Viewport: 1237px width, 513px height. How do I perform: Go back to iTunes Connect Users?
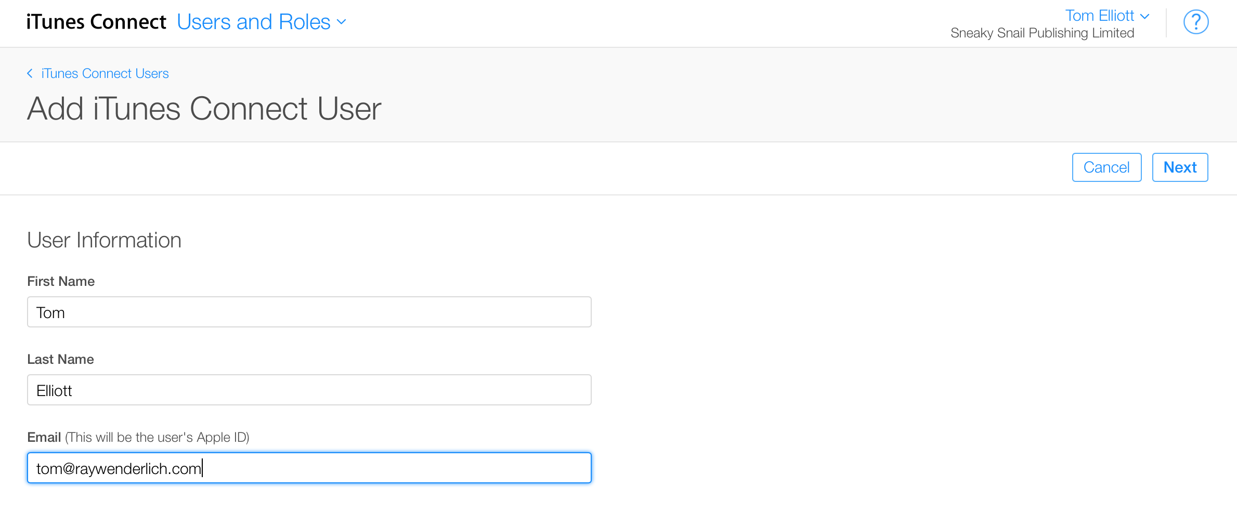point(105,73)
